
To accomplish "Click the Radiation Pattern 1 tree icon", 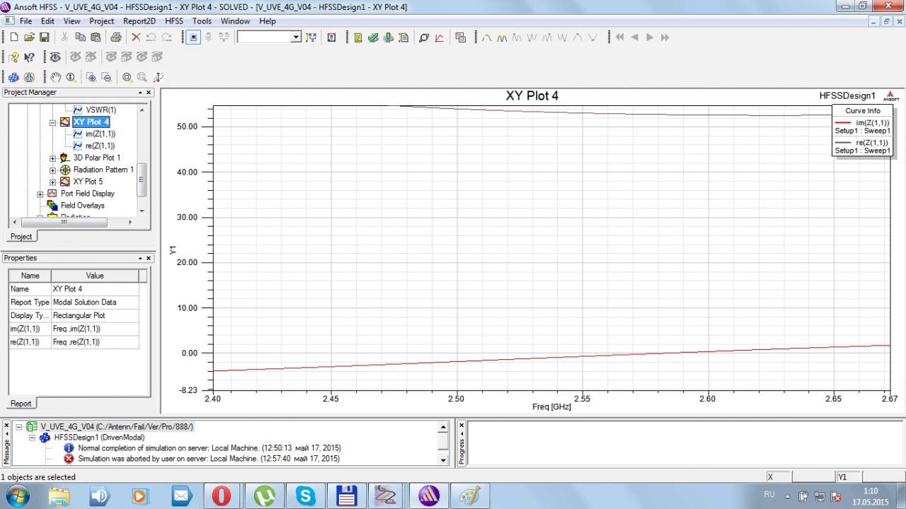I will click(x=65, y=170).
